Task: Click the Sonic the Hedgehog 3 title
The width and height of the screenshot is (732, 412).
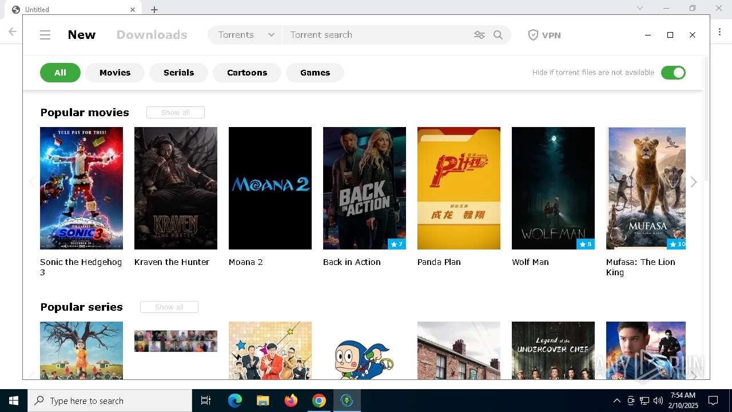Action: point(81,267)
